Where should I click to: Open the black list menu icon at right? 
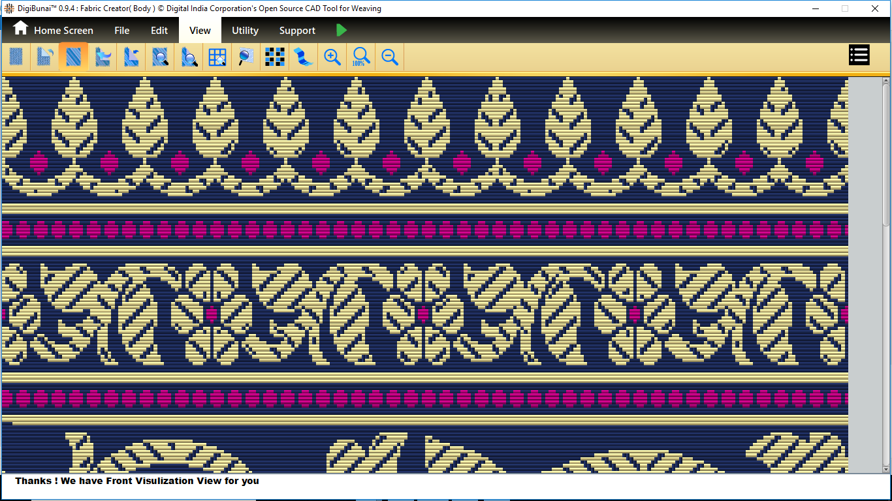pos(859,55)
